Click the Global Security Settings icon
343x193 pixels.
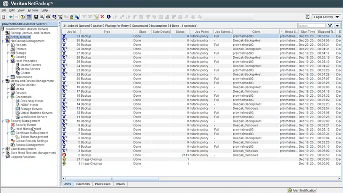pos(13,141)
